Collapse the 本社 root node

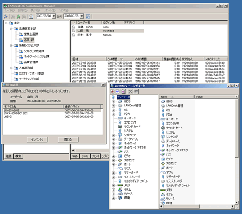coord(6,23)
